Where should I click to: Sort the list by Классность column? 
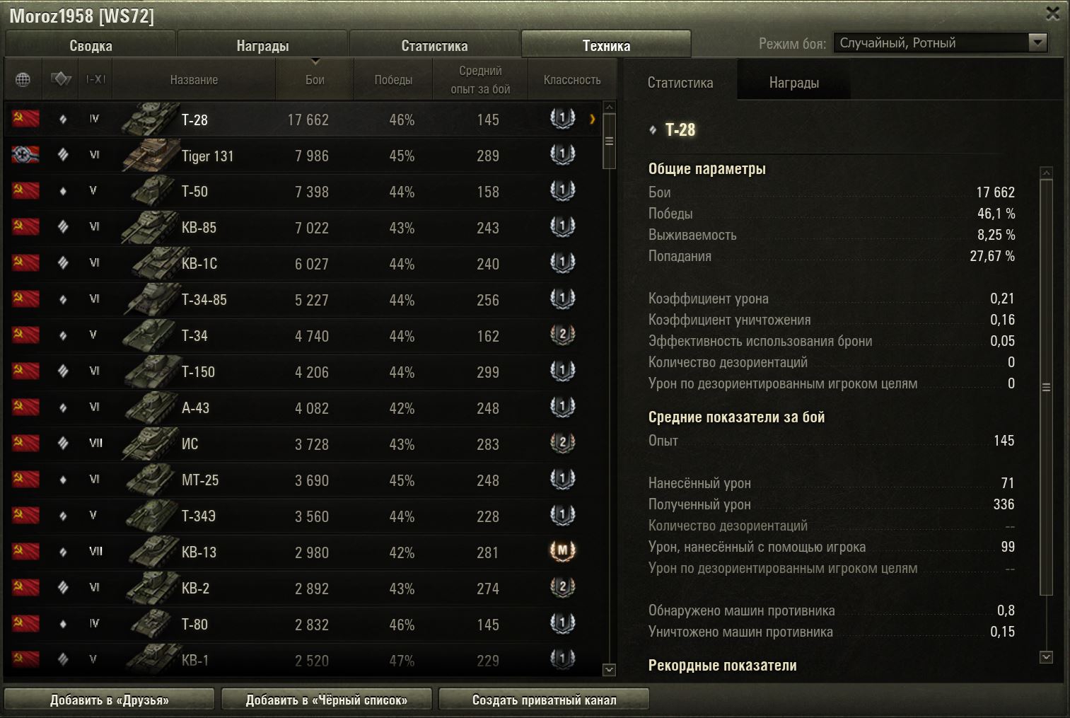(572, 80)
